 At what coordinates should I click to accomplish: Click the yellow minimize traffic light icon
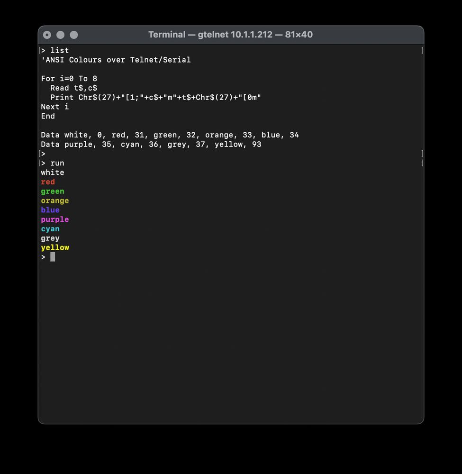pyautogui.click(x=59, y=35)
